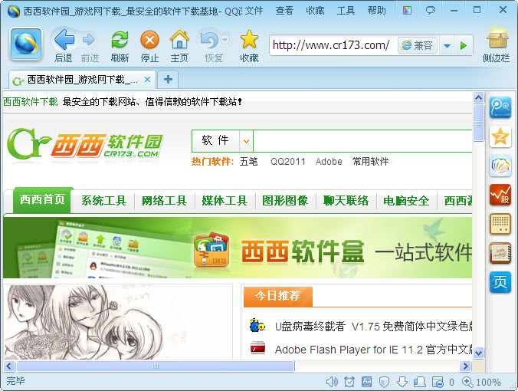Open the 文件 menu

pyautogui.click(x=254, y=11)
